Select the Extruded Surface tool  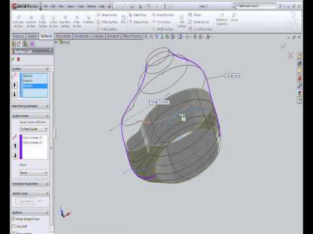[x=18, y=21]
